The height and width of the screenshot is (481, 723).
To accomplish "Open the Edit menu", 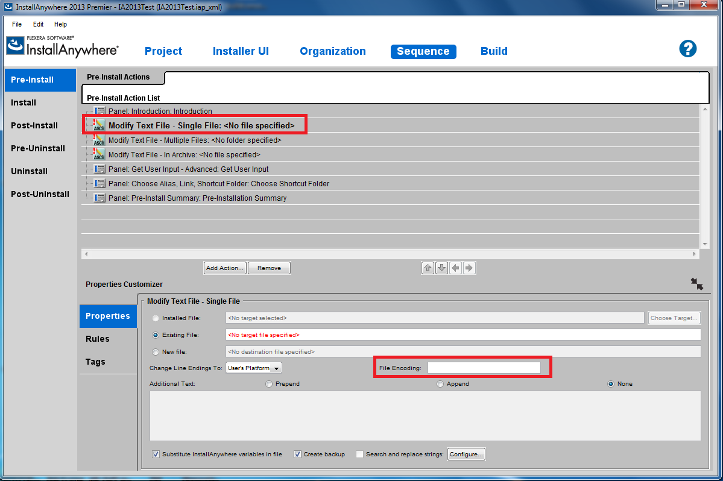I will [38, 25].
